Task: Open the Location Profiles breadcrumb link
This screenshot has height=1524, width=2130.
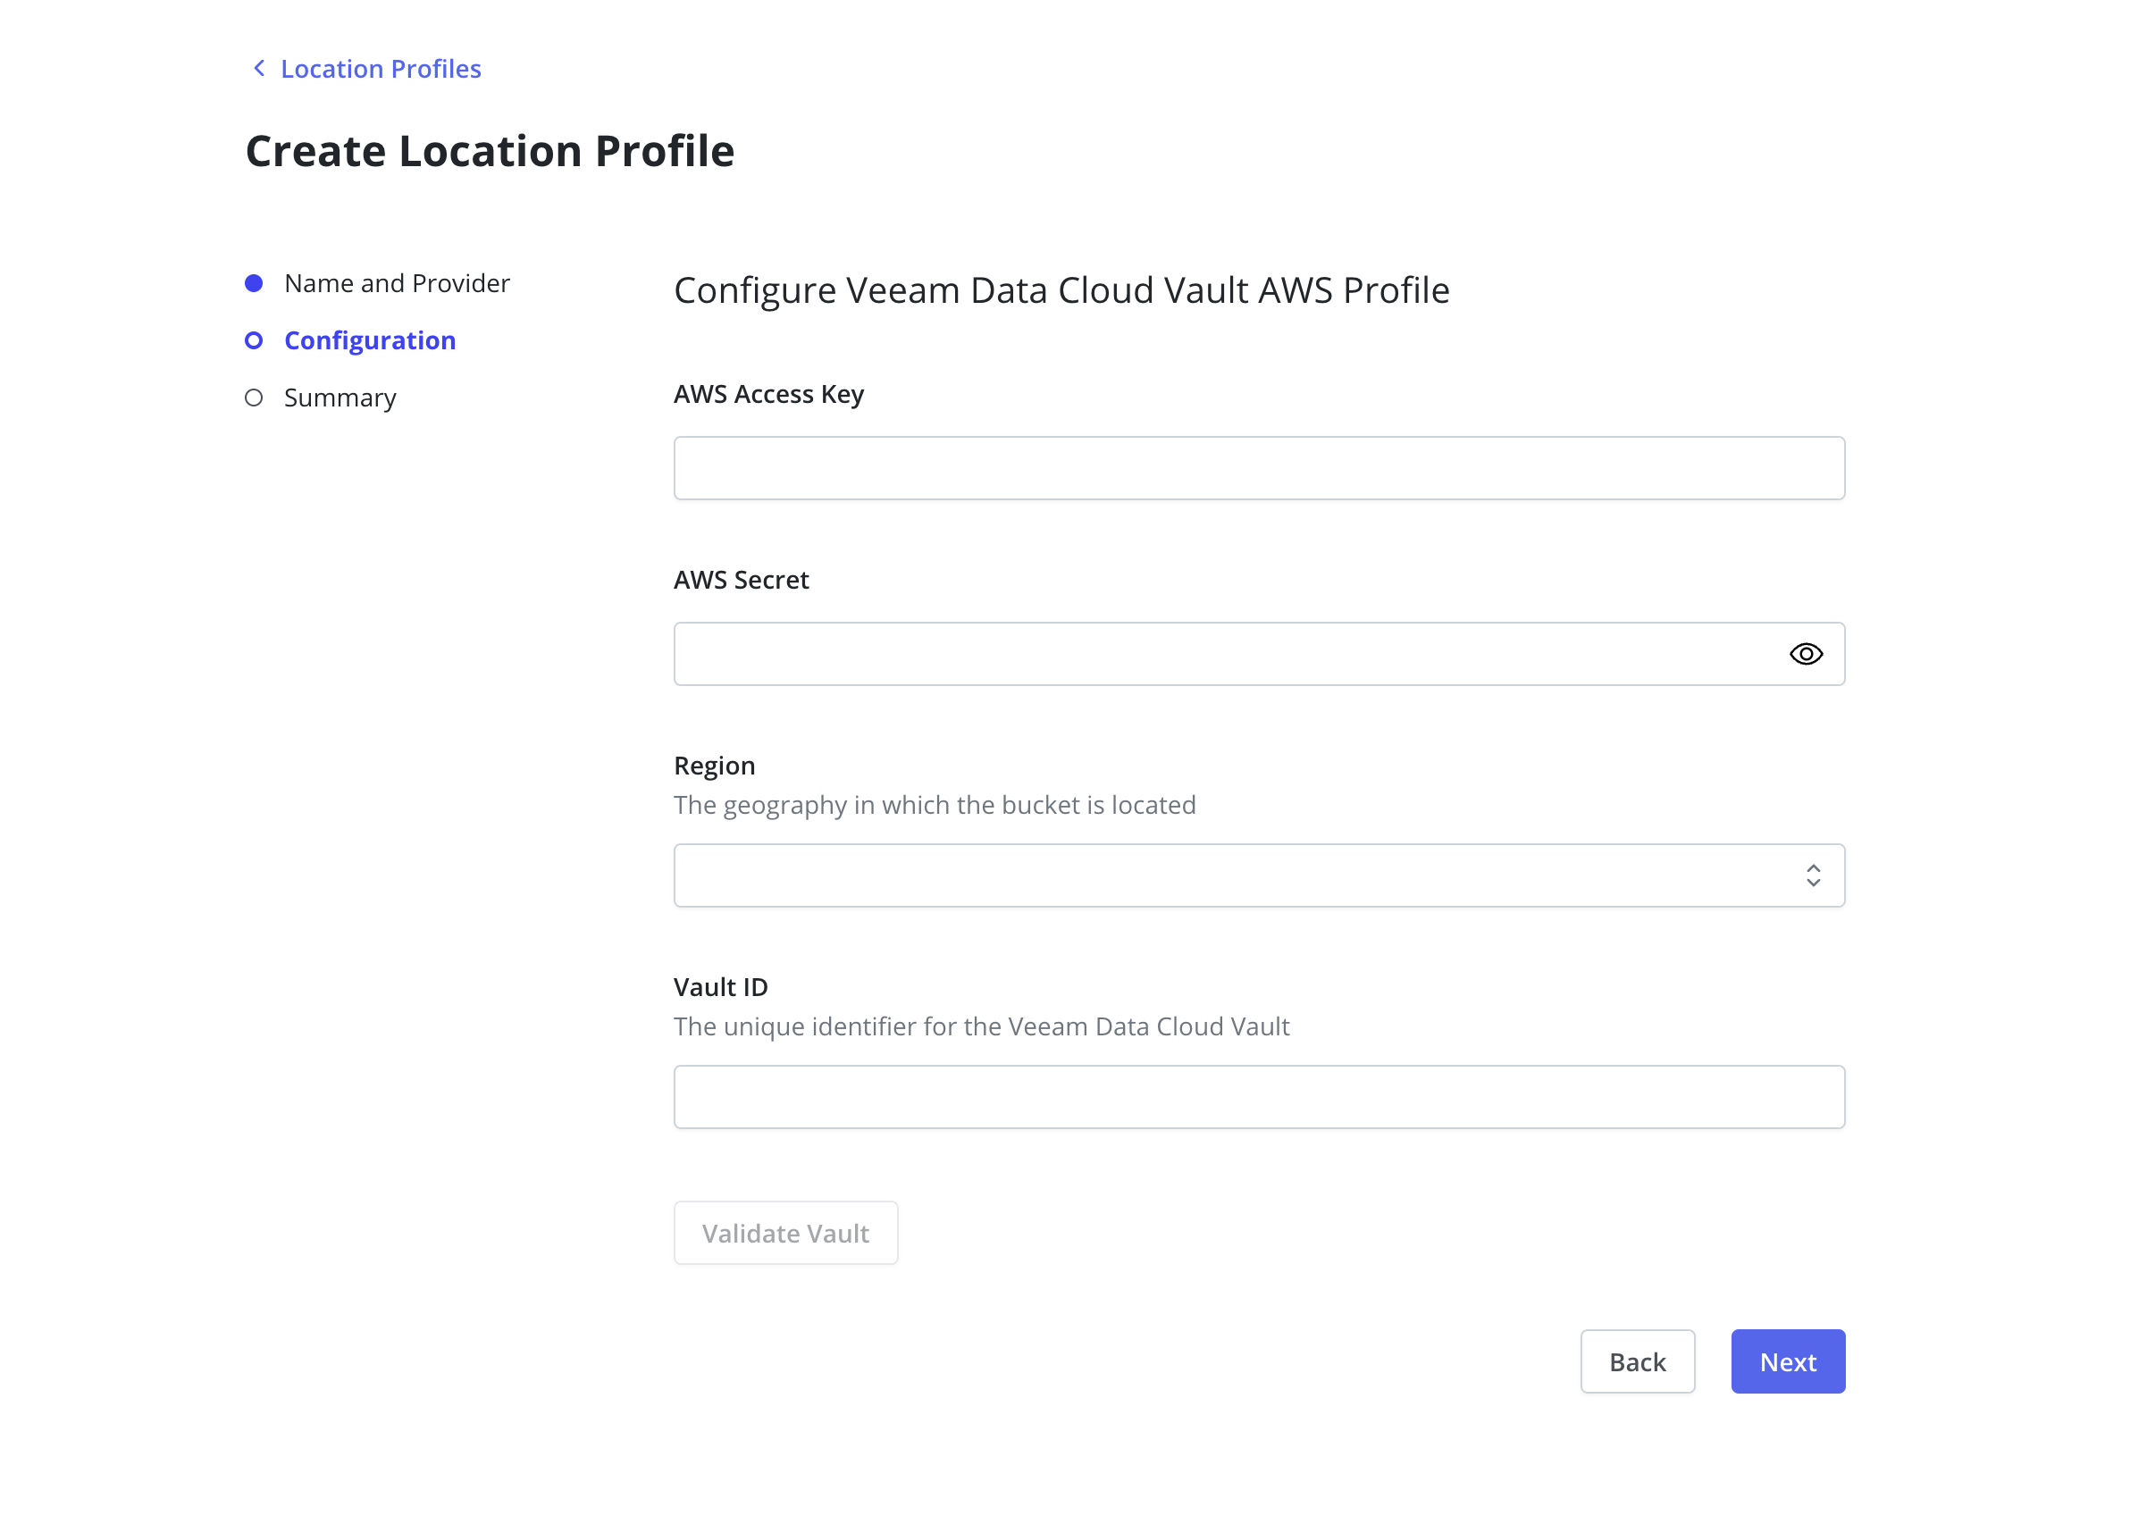Action: tap(380, 69)
